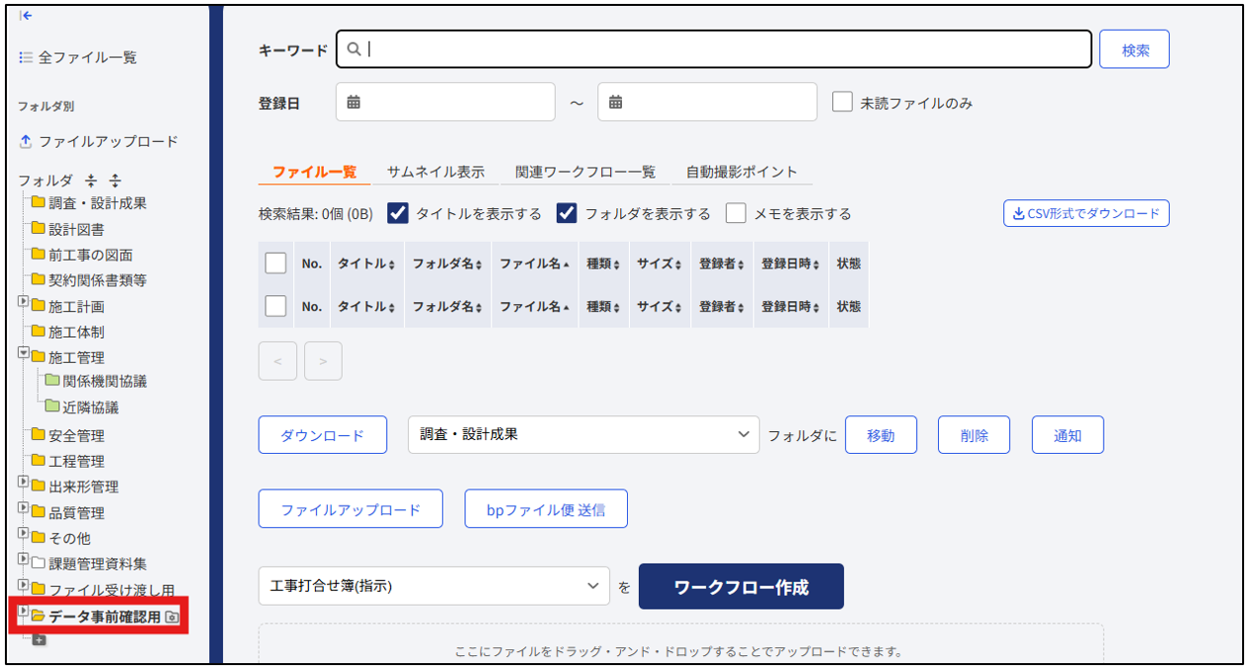The height and width of the screenshot is (669, 1249).
Task: Click the ワークフロー作成 button
Action: pyautogui.click(x=742, y=586)
